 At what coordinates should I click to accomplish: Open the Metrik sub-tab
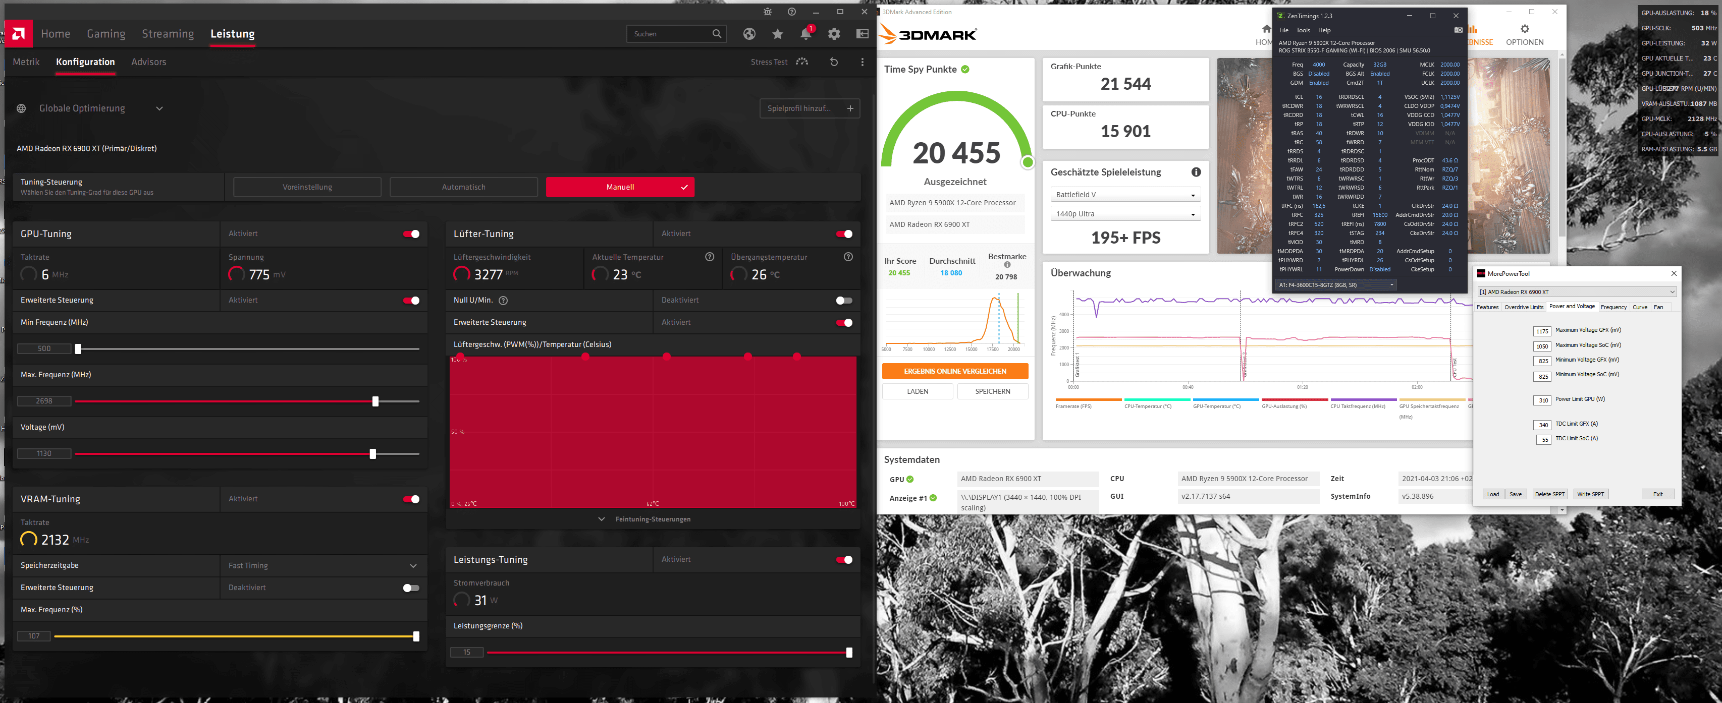pos(26,62)
